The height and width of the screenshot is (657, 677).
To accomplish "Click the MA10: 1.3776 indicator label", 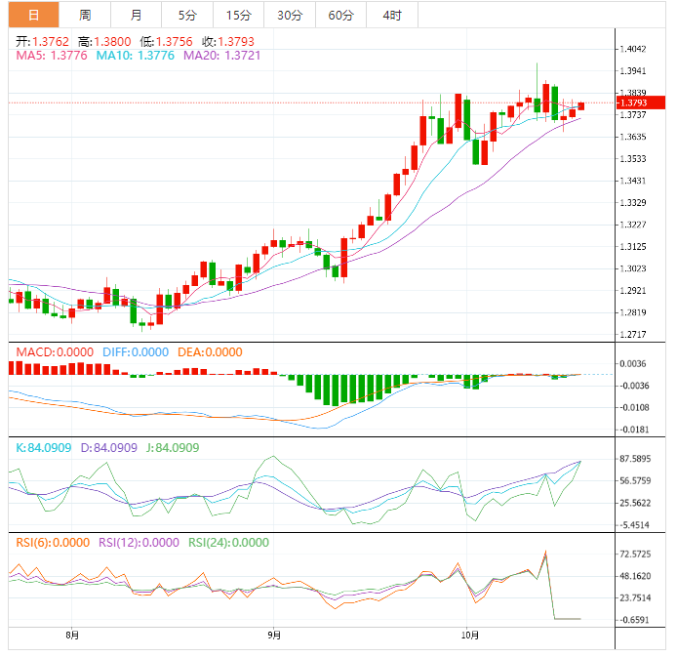I will (x=136, y=56).
